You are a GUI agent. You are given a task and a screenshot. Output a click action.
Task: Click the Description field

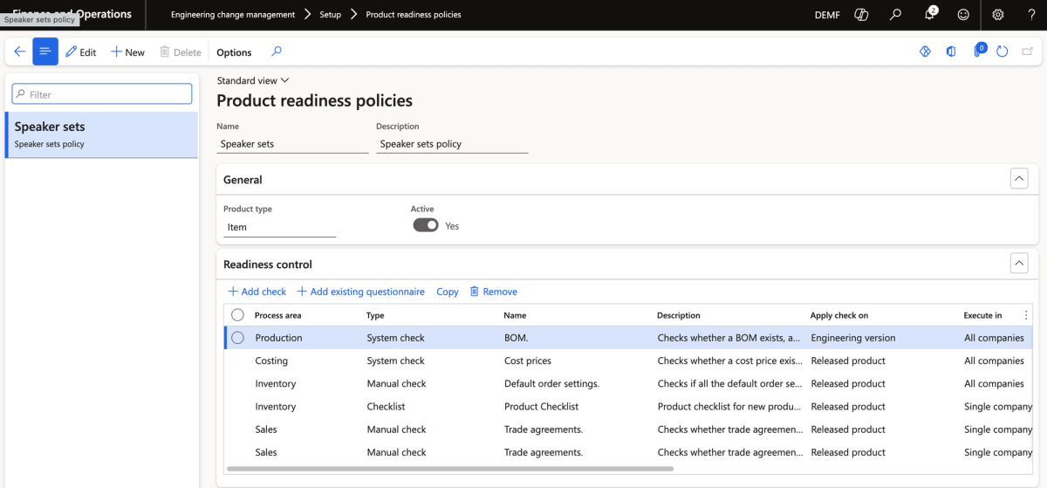452,144
